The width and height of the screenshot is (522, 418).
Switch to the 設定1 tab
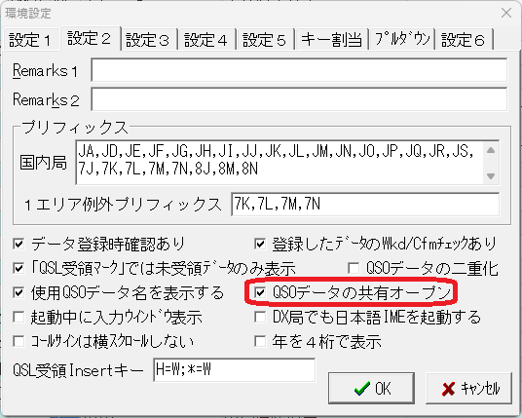click(30, 40)
